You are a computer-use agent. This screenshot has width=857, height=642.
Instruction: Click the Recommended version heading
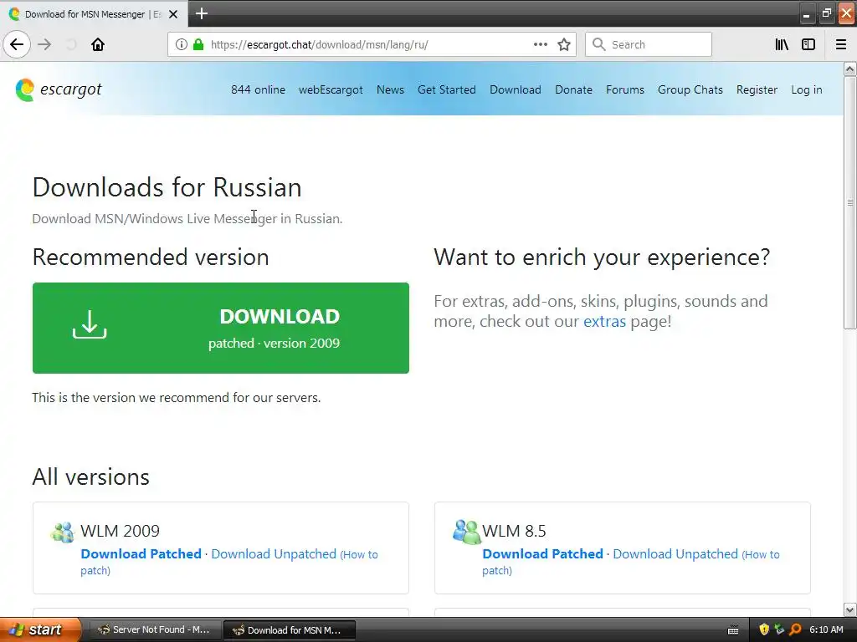[151, 257]
